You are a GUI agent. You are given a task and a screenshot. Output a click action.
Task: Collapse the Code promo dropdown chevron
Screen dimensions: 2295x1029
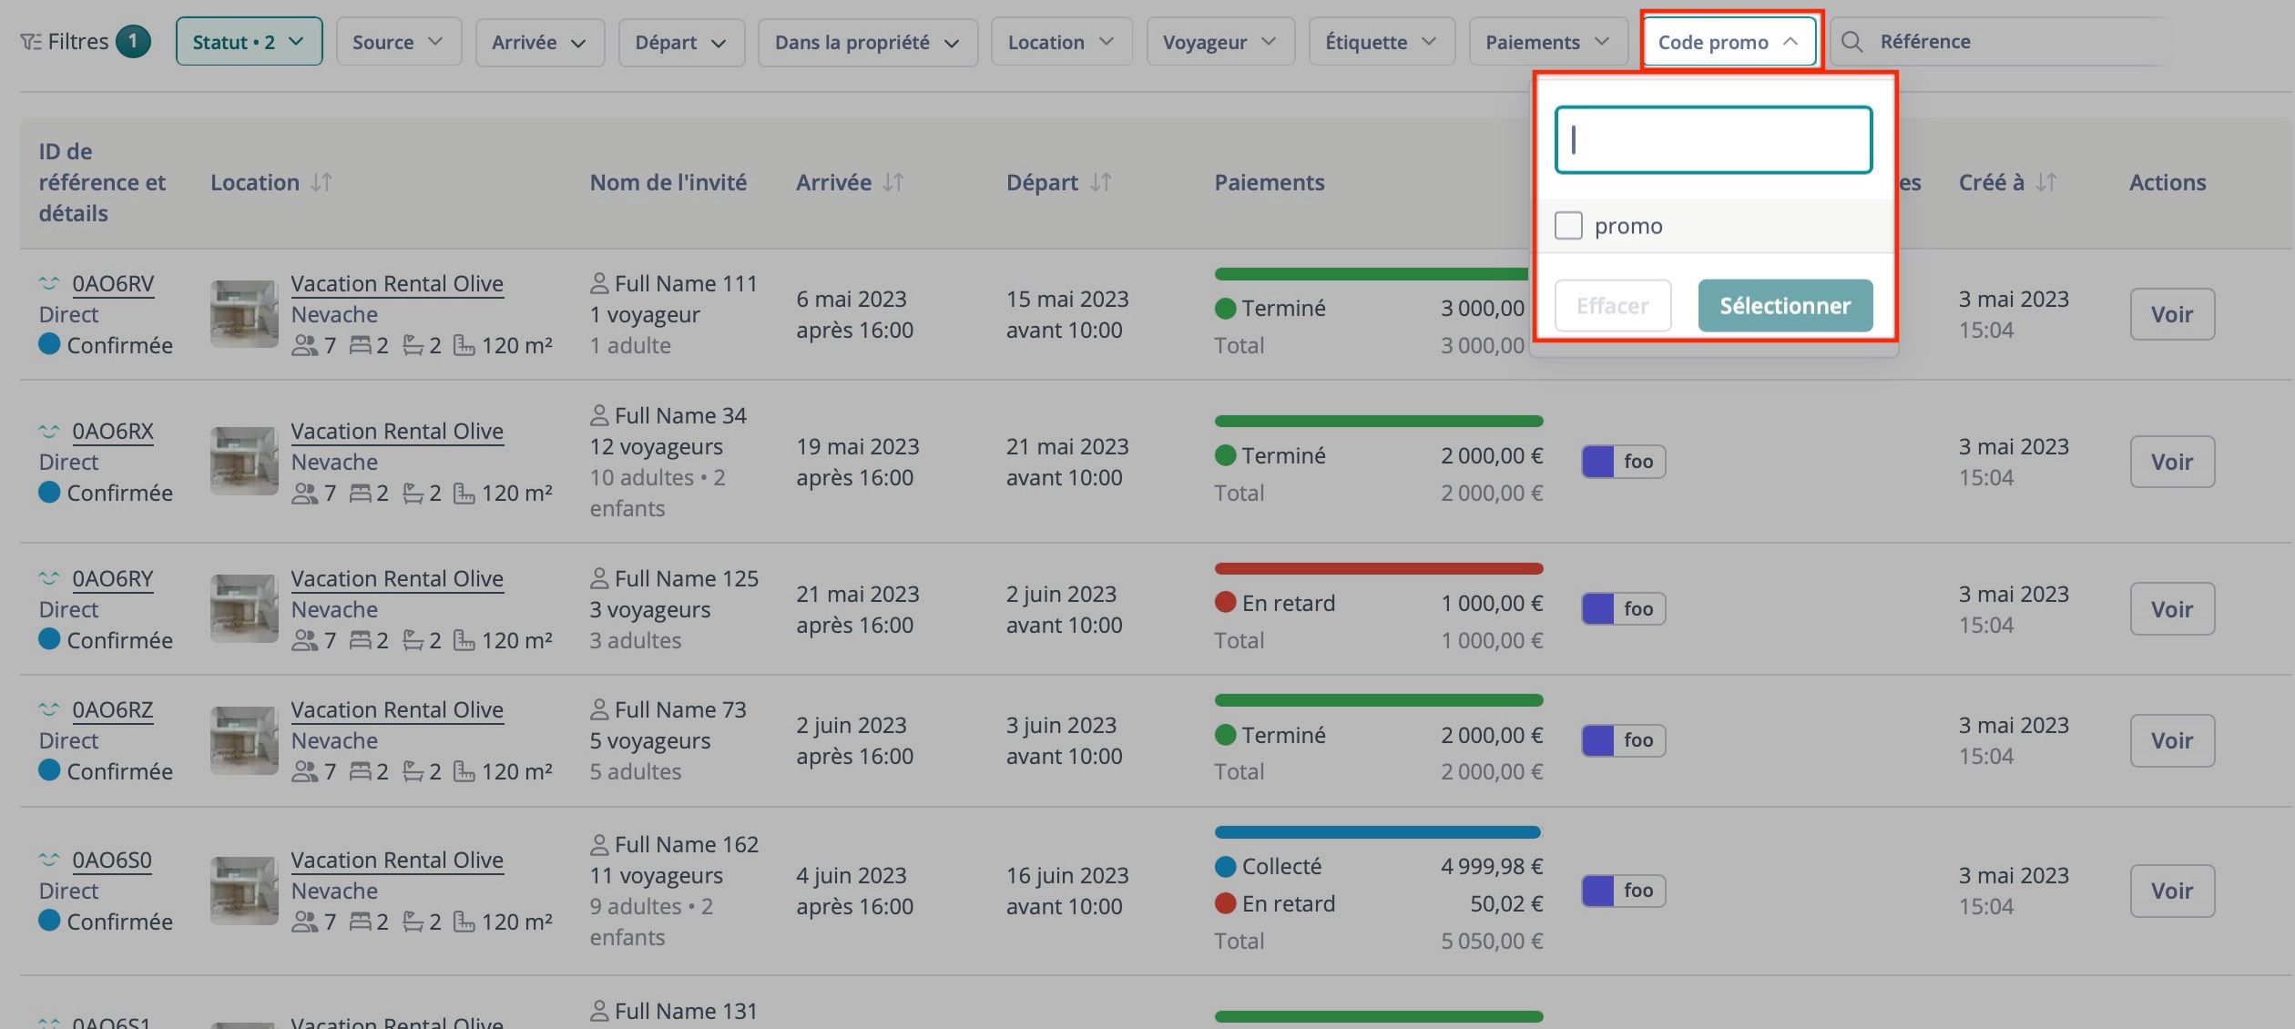click(1790, 41)
